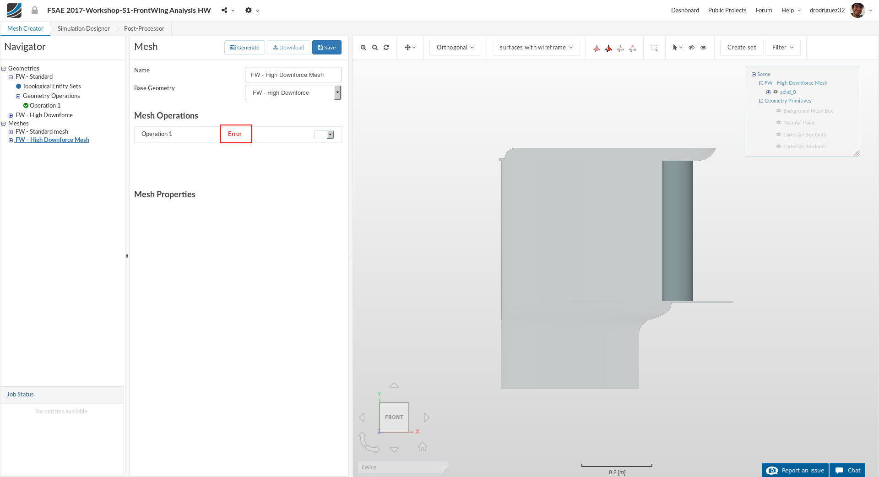Open the Forum link
The width and height of the screenshot is (879, 477).
tap(764, 10)
